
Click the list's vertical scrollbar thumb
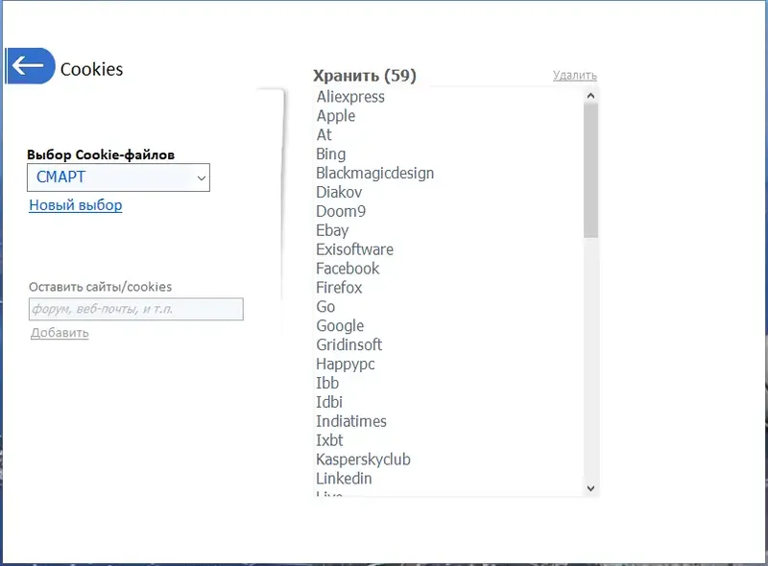coord(590,171)
